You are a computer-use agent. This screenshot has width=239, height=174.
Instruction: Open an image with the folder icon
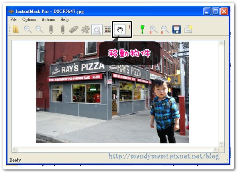click(16, 29)
